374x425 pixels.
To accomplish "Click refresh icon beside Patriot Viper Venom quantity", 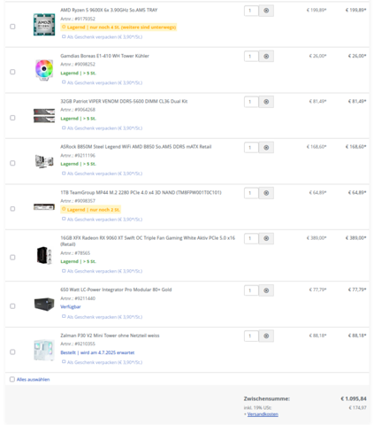I will (266, 102).
